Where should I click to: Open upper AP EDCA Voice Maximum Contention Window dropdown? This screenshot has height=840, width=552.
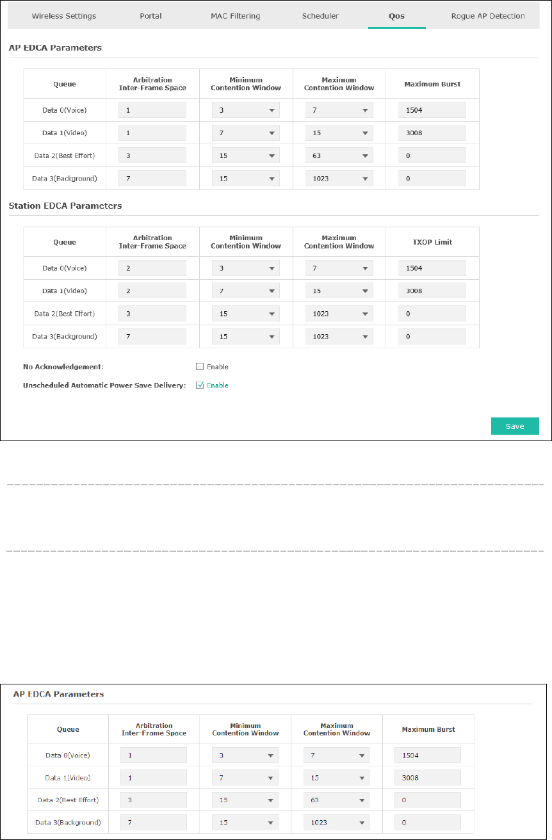coord(339,110)
